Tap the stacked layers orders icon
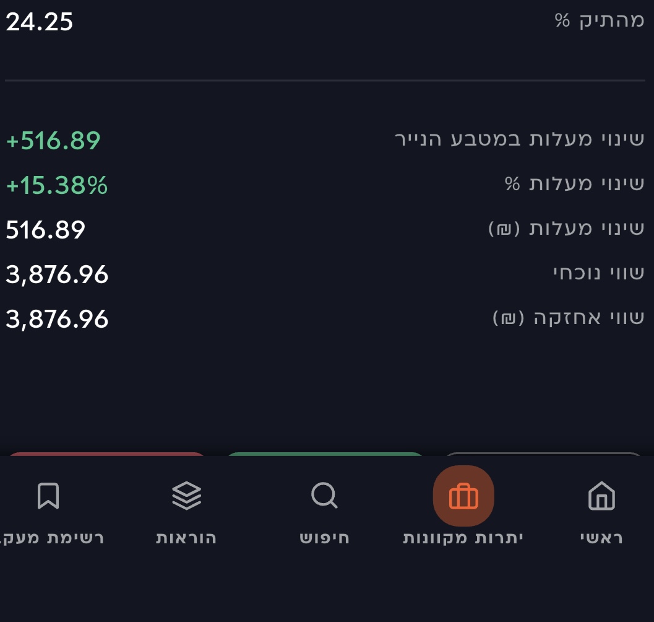 point(185,496)
